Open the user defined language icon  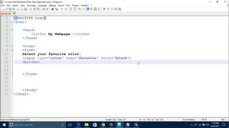[91, 9]
